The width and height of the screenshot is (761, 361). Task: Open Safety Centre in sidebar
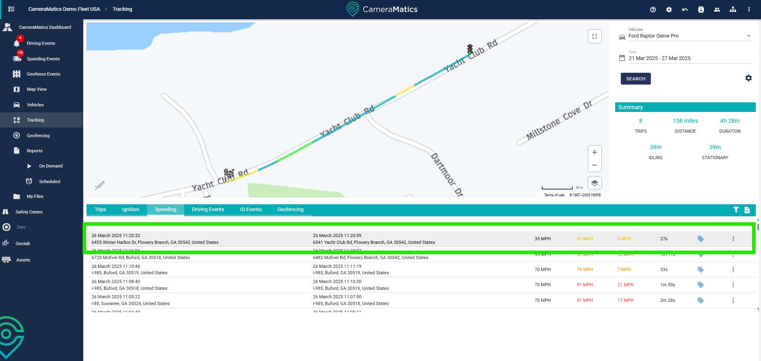29,212
